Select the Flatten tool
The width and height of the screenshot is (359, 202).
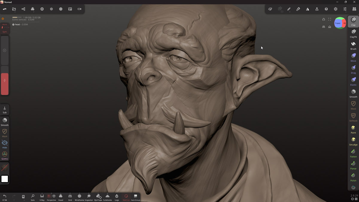[x=353, y=153]
